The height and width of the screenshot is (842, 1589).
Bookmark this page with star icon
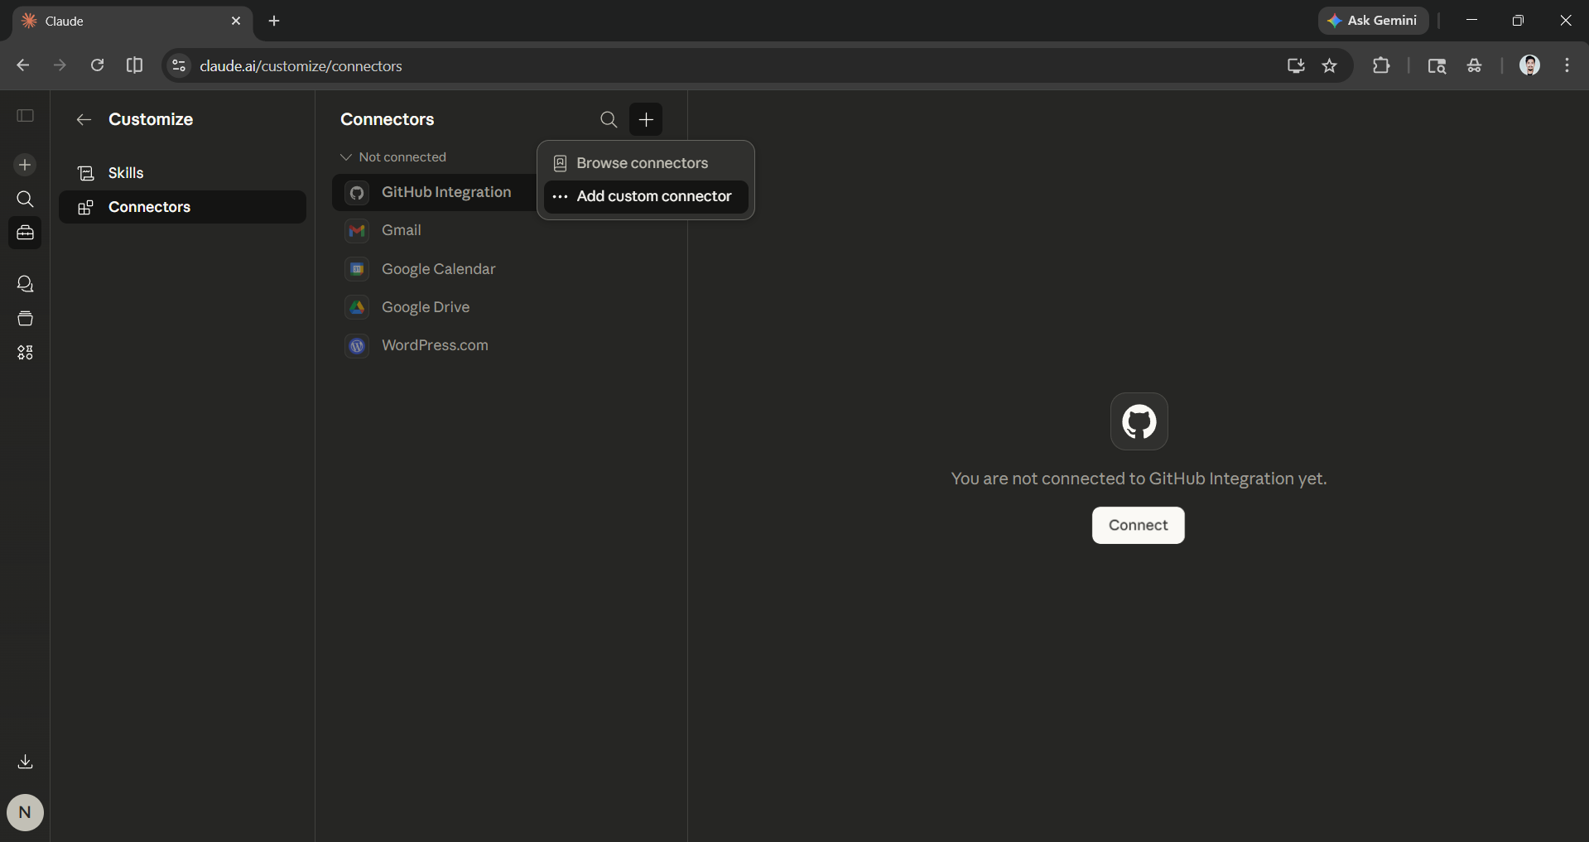point(1330,65)
